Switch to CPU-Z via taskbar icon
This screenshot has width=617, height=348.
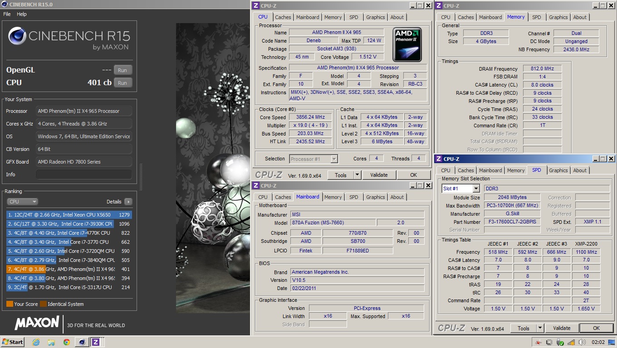[96, 342]
